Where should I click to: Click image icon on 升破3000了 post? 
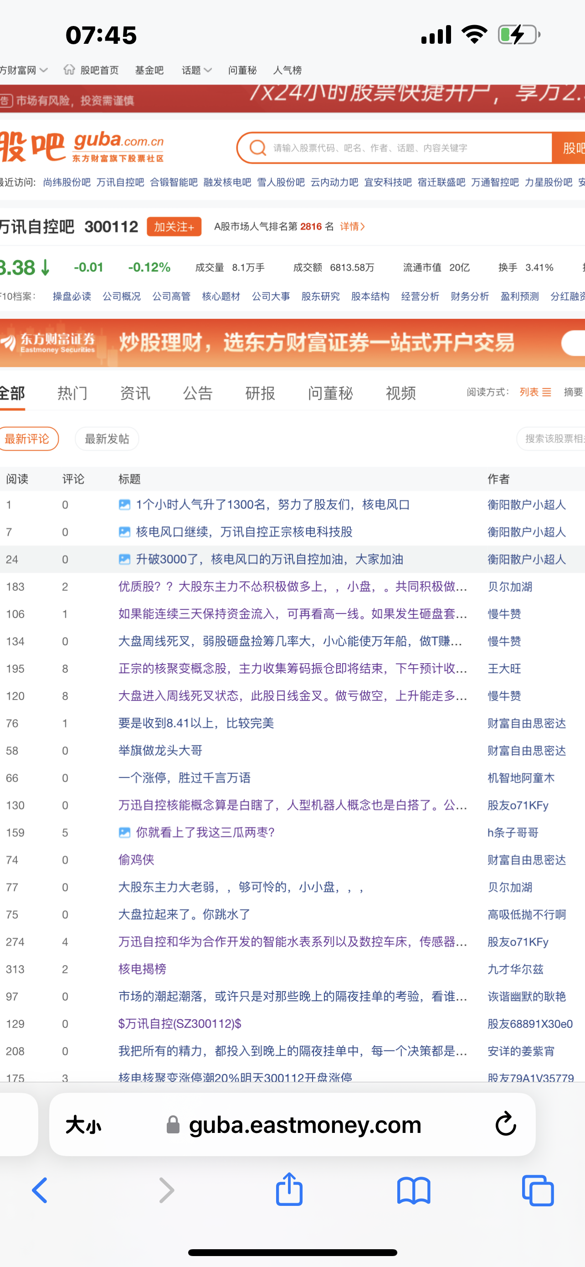click(x=125, y=559)
